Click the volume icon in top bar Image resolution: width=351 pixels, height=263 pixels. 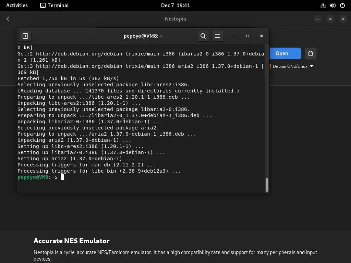pos(333,5)
